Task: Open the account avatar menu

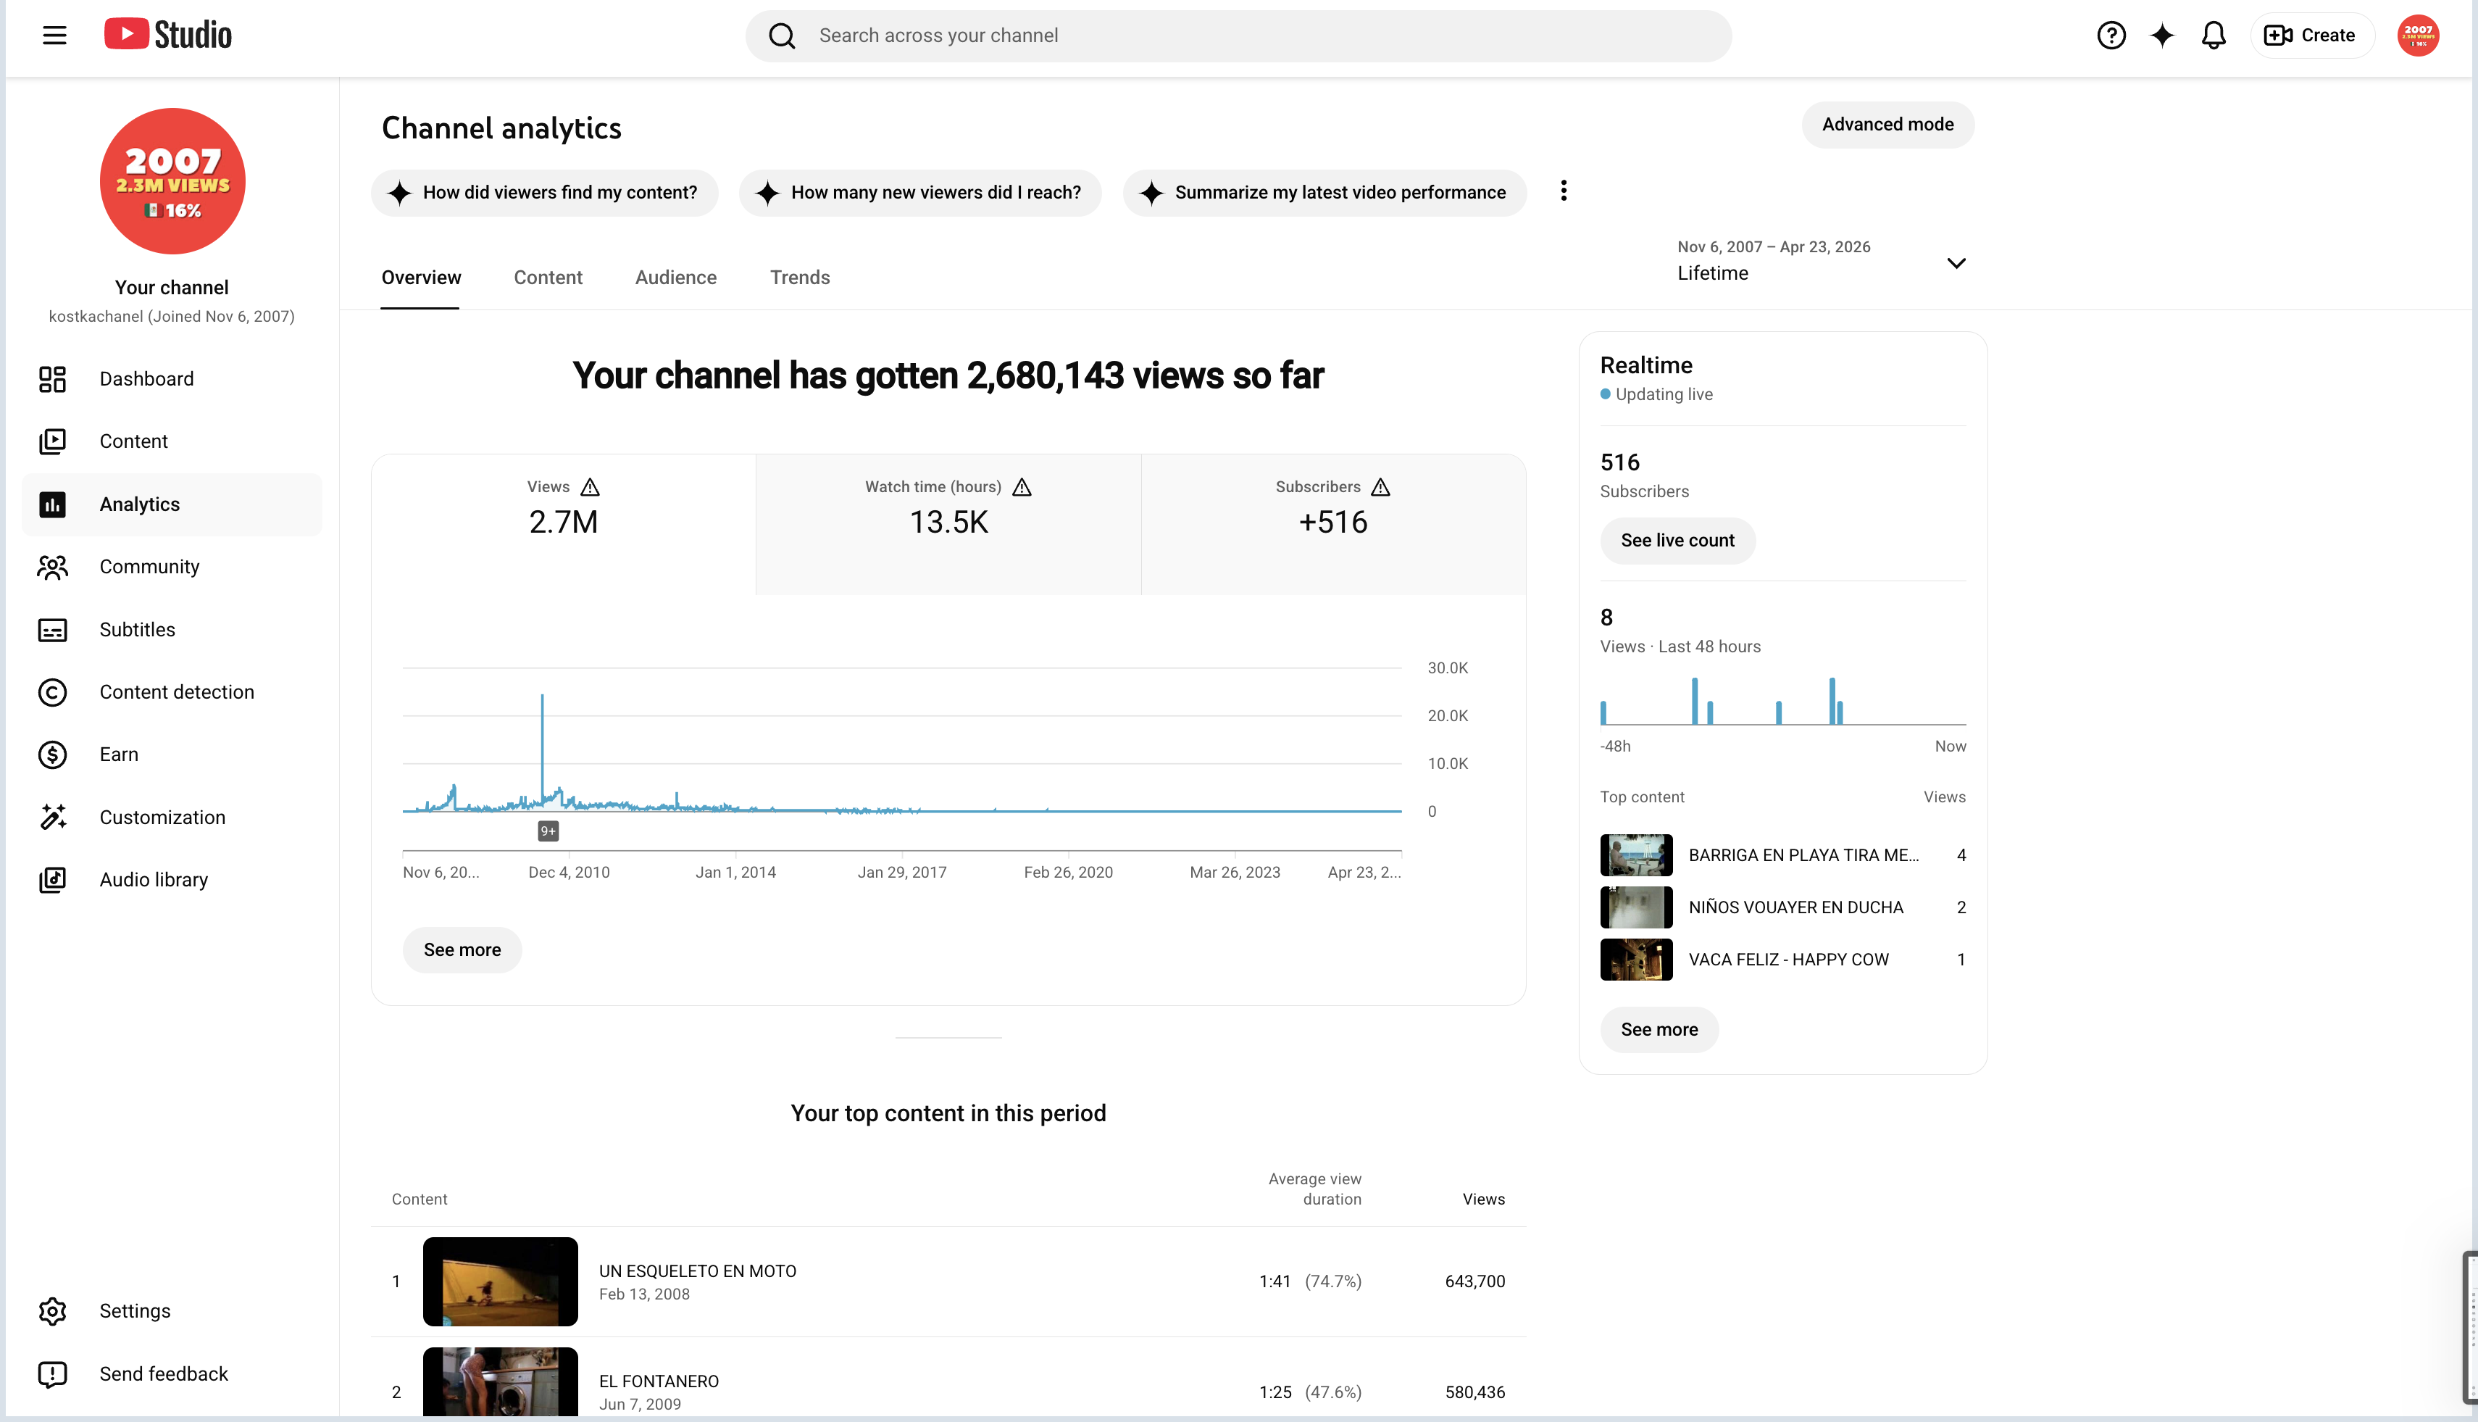Action: (x=2417, y=36)
